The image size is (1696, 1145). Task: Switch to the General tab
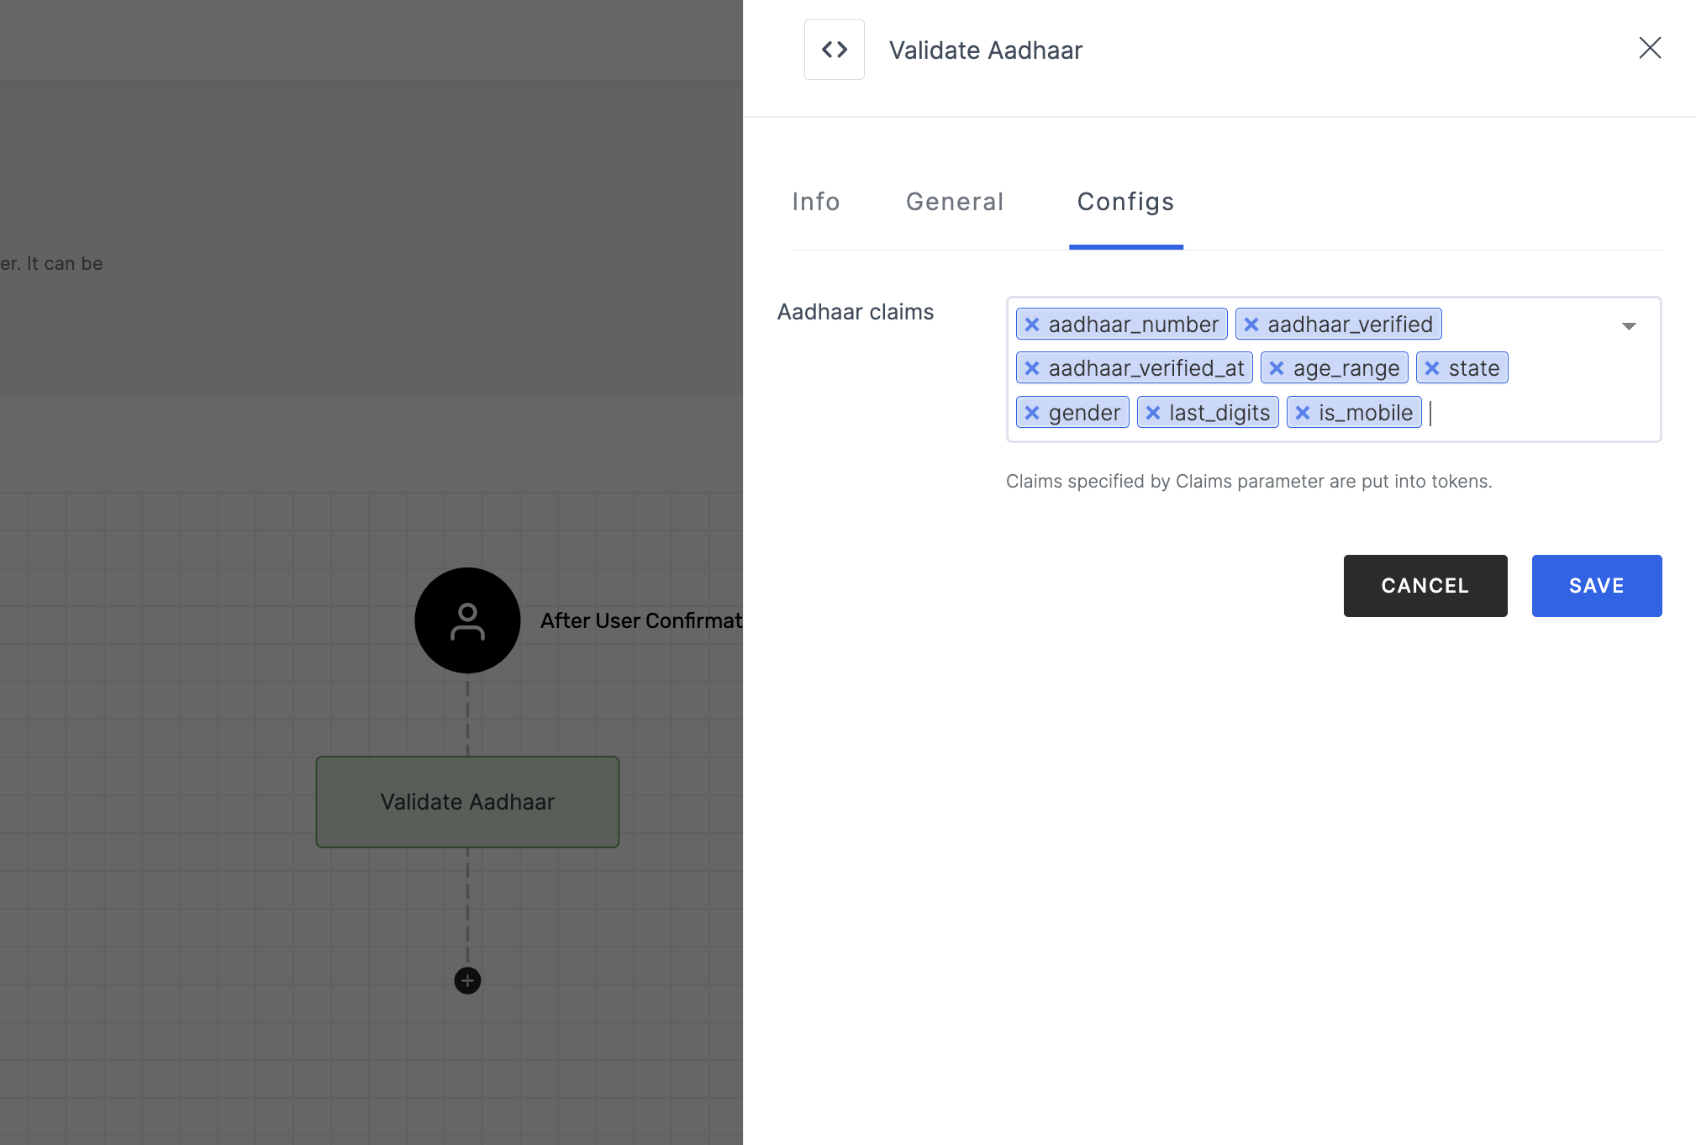pos(955,202)
